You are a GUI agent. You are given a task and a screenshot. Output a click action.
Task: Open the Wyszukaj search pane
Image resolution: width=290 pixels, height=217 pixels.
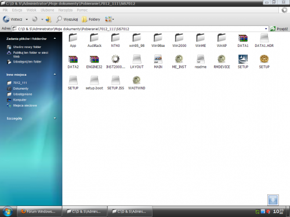click(67, 19)
